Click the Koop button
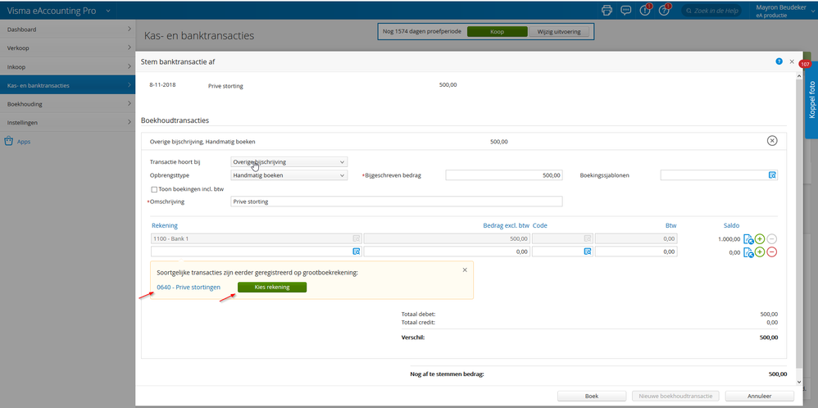The image size is (818, 408). click(498, 32)
